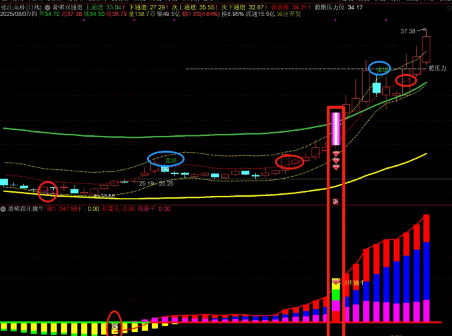Screen dimensions: 452x336
Task: Click the volume 量138.7万
Action: 142,14
